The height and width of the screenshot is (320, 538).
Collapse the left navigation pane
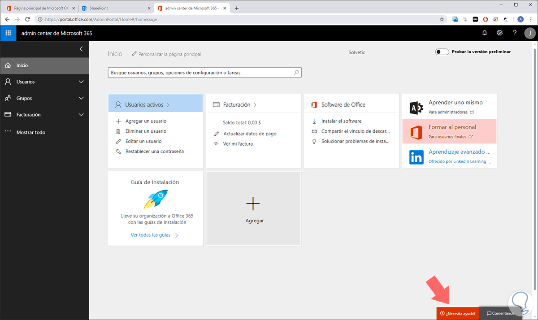click(x=81, y=49)
